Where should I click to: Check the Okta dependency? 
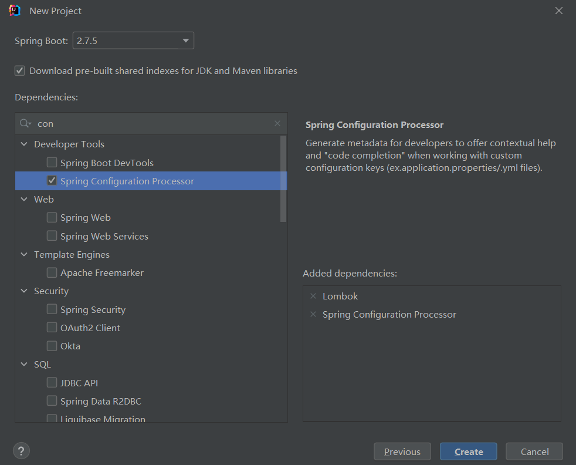coord(52,346)
